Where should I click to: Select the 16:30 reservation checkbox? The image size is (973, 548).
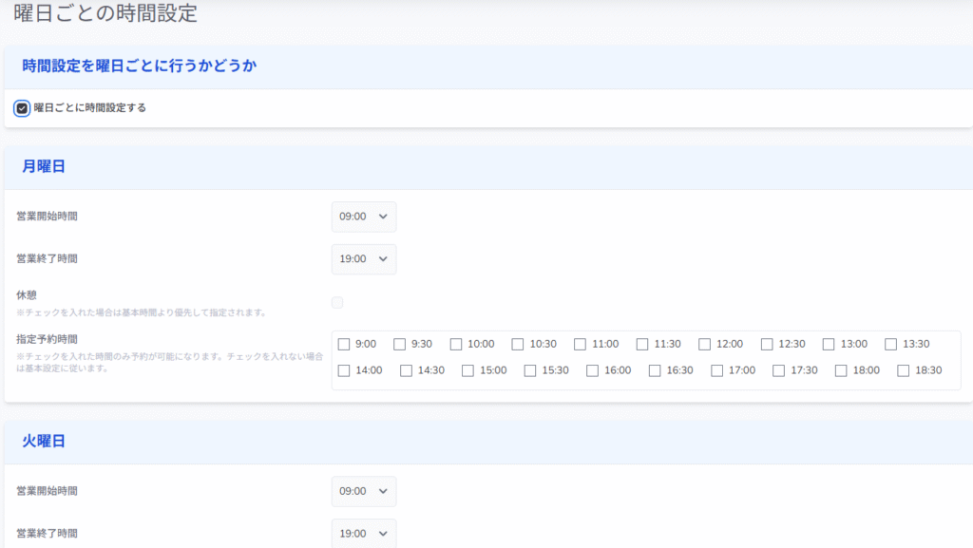(x=655, y=370)
